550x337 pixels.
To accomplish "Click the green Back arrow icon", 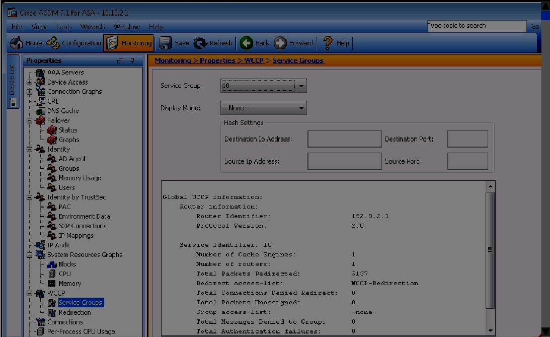I will point(246,43).
